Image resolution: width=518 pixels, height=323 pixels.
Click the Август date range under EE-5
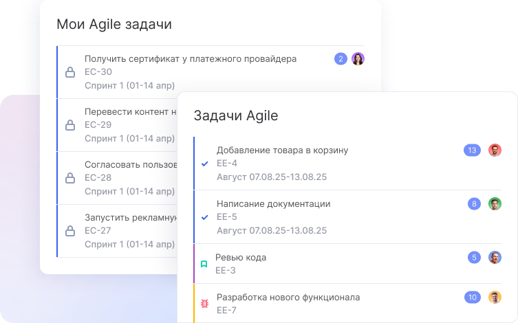coord(272,230)
